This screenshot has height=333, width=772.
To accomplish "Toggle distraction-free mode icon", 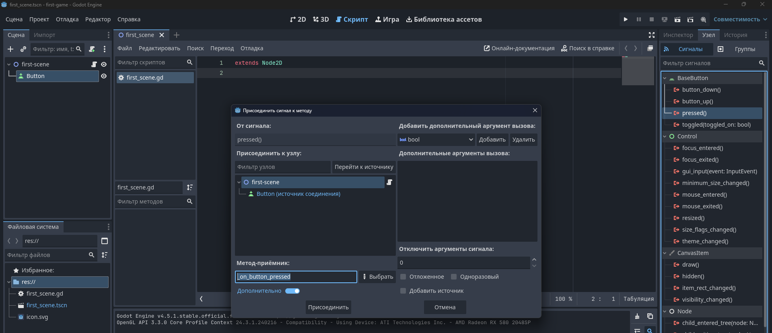I will pos(652,35).
